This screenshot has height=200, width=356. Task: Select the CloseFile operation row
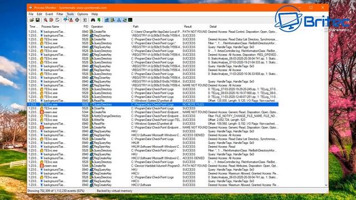[x=153, y=108]
